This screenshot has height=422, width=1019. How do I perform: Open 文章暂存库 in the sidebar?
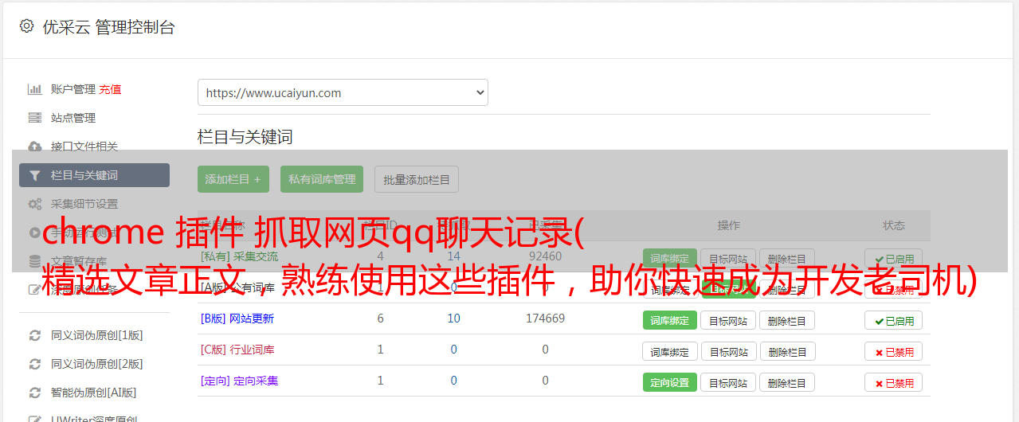[x=79, y=261]
